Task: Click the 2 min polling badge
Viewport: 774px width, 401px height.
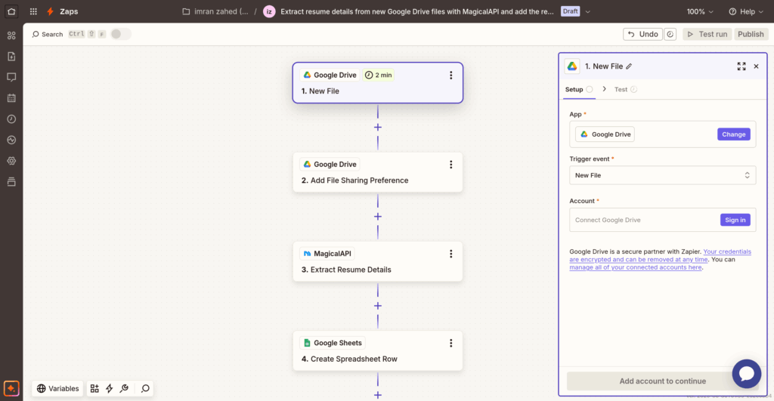Action: [378, 75]
